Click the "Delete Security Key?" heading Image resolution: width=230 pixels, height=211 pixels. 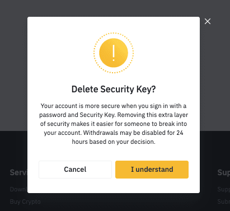[x=114, y=89]
